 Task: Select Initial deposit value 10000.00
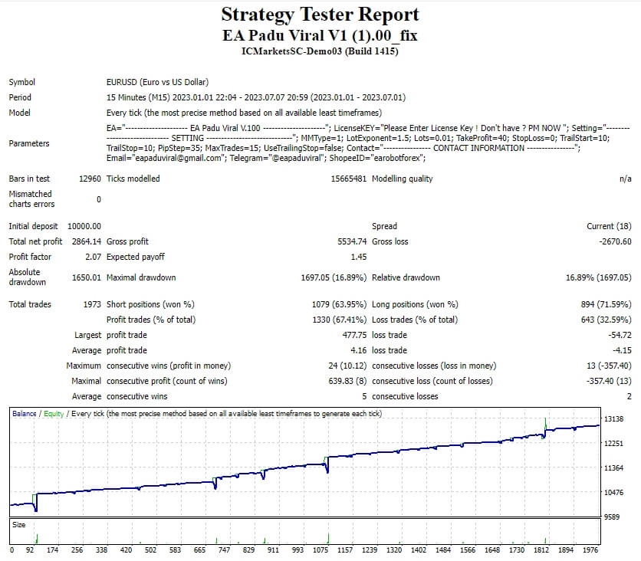pyautogui.click(x=84, y=226)
